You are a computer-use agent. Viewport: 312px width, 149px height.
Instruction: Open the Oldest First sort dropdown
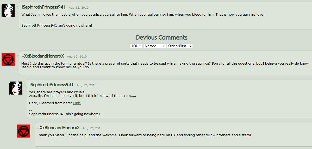pos(180,46)
